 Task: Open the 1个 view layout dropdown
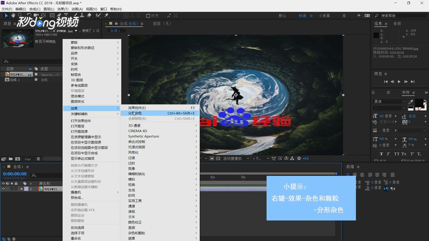click(x=261, y=158)
